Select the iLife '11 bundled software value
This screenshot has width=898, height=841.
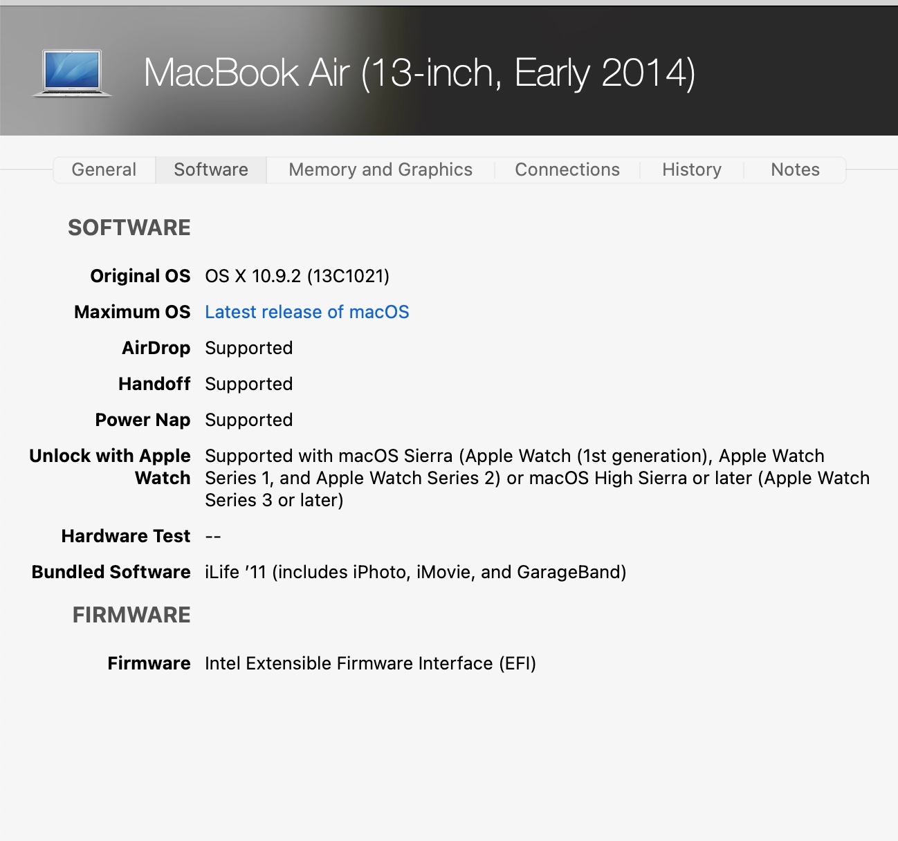pyautogui.click(x=416, y=572)
